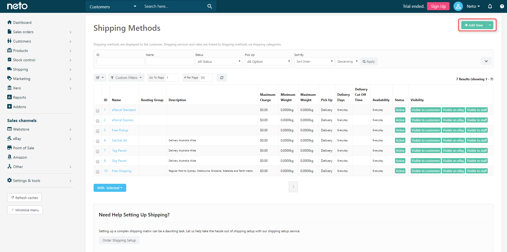
Task: Open the help question mark icon
Action: click(502, 6)
